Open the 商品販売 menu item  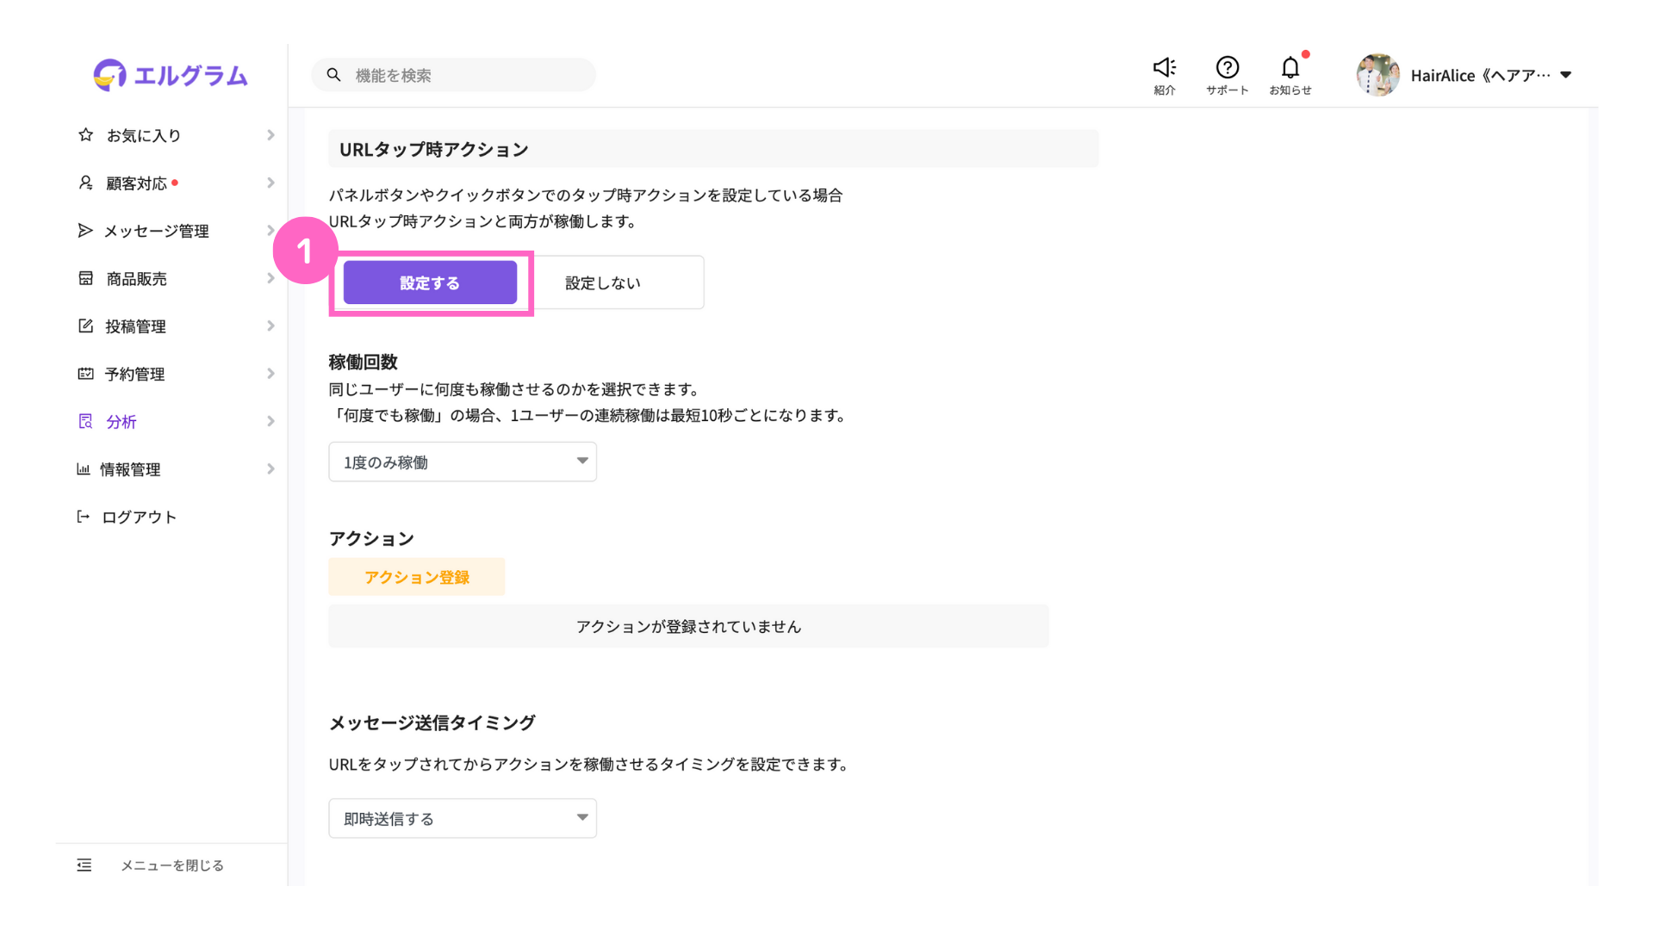[x=136, y=278]
